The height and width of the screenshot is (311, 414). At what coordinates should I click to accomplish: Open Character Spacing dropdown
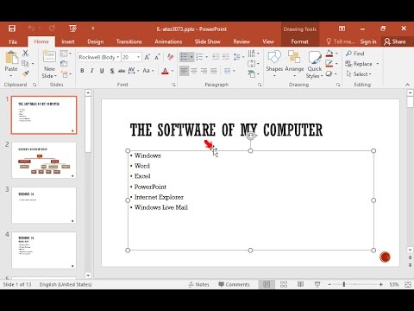click(x=134, y=71)
